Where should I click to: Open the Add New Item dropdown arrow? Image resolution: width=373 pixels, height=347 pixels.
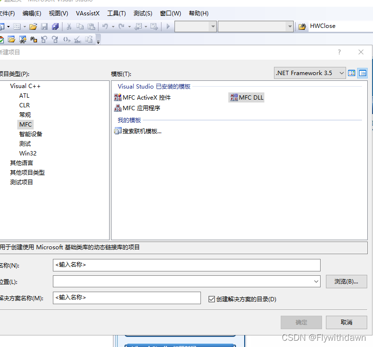click(25, 26)
